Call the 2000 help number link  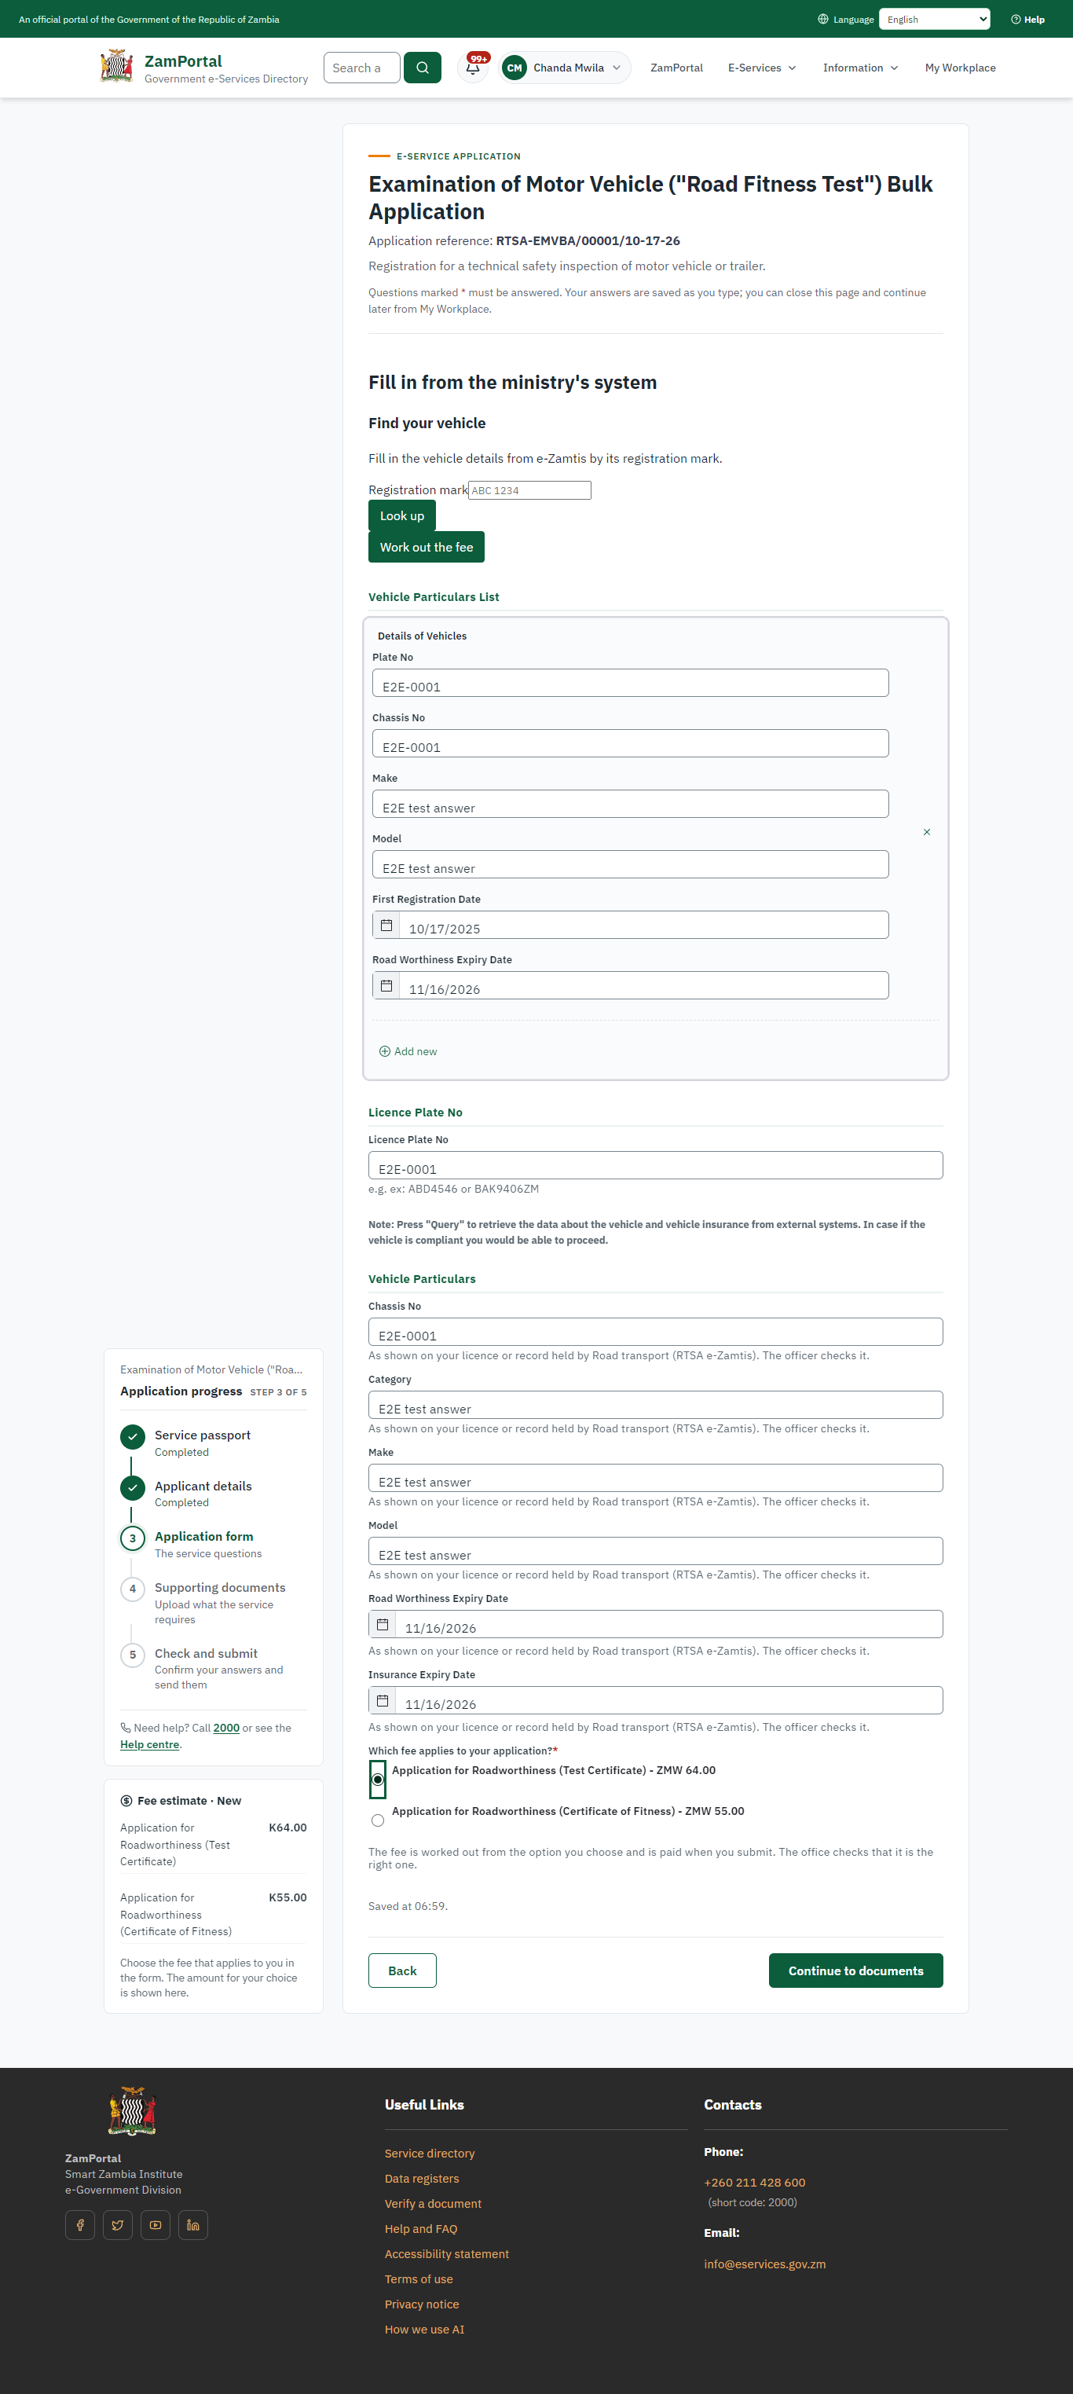(x=225, y=1728)
